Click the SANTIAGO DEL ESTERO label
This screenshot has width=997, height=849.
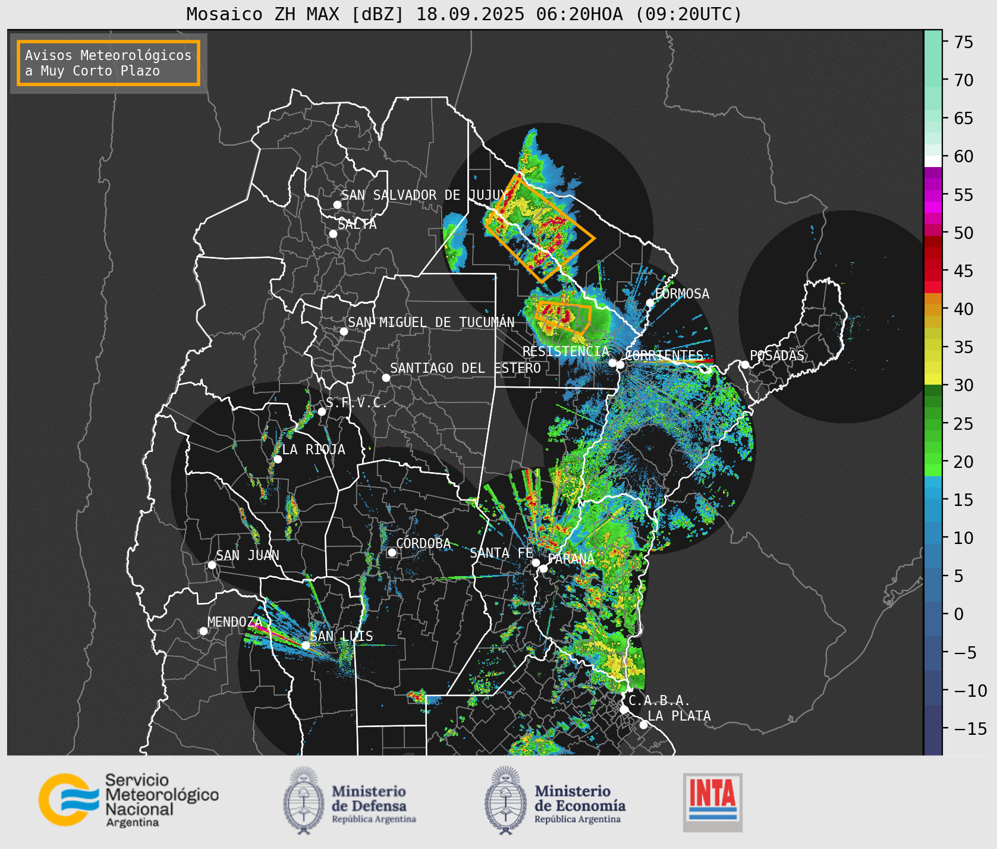(x=466, y=368)
